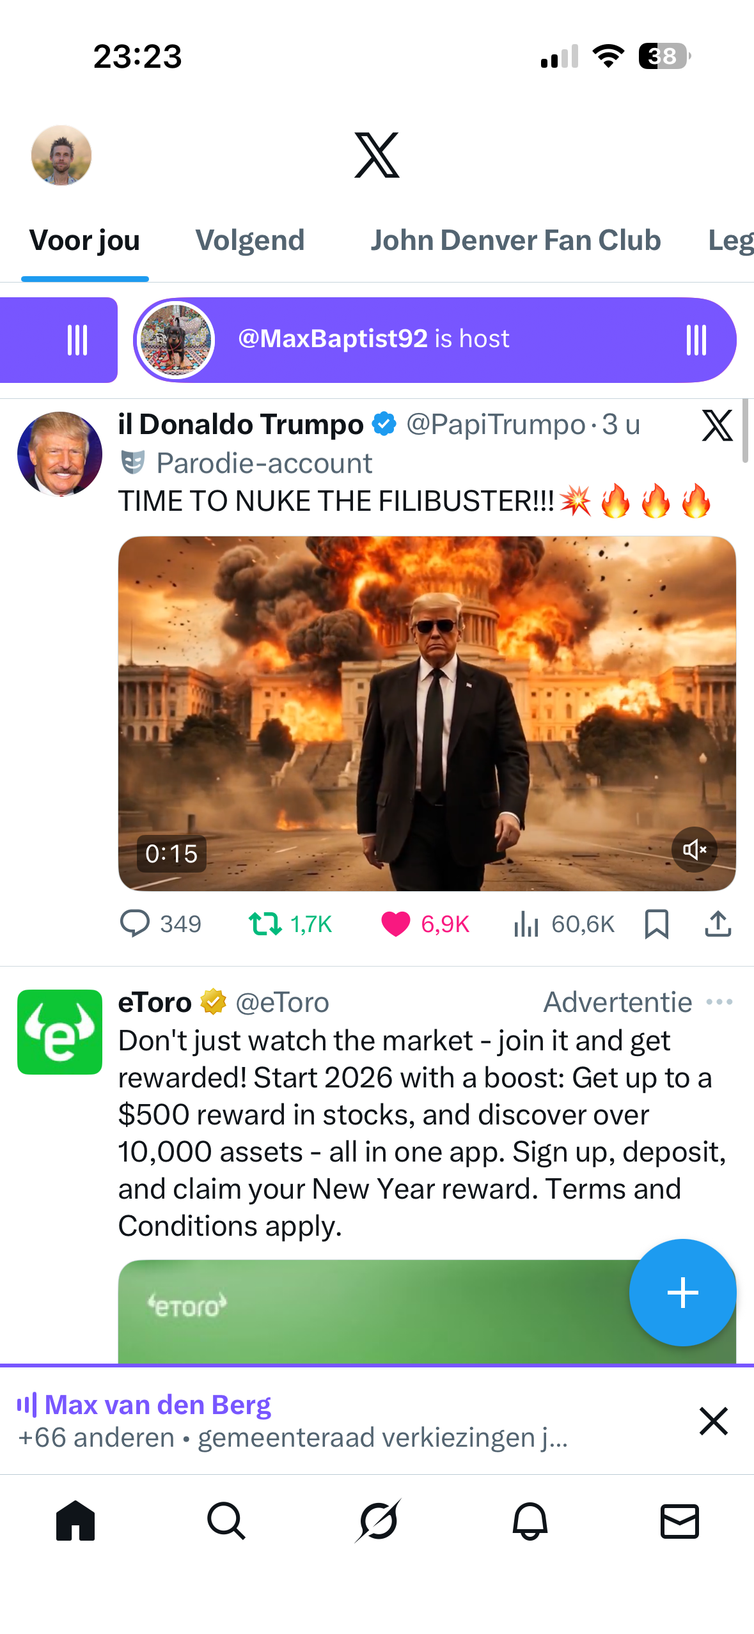Switch to the John Denver Fan Club tab

[515, 240]
